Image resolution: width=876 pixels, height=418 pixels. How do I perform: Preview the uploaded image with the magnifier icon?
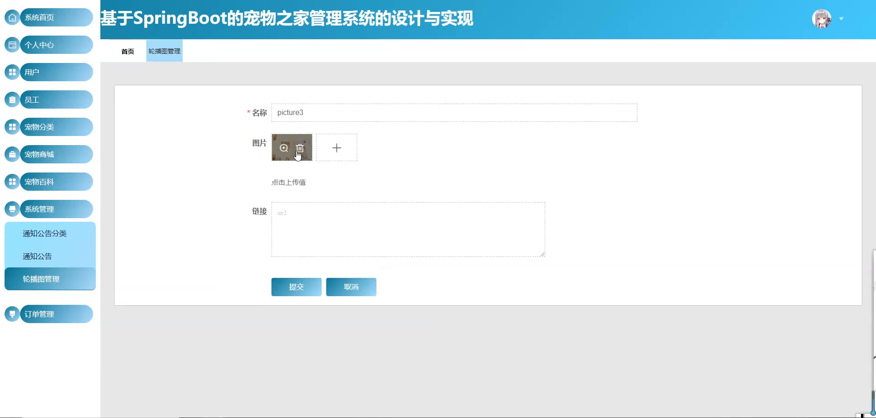point(284,148)
